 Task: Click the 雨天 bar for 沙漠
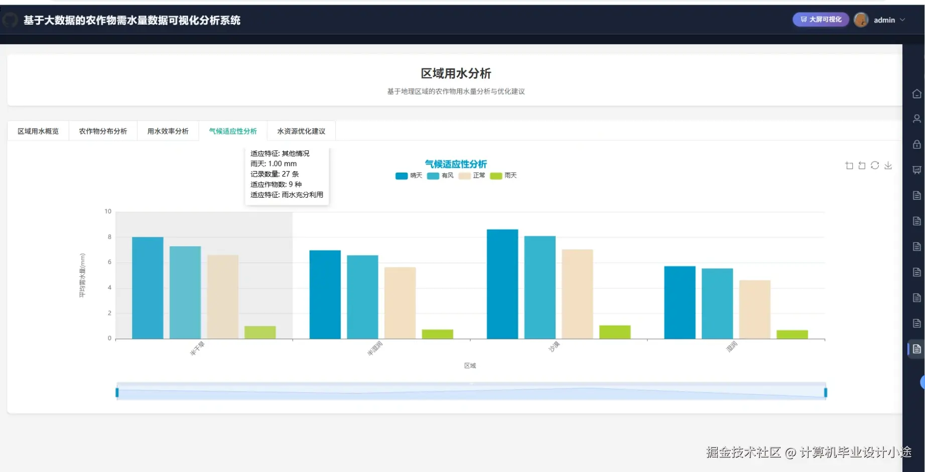615,332
